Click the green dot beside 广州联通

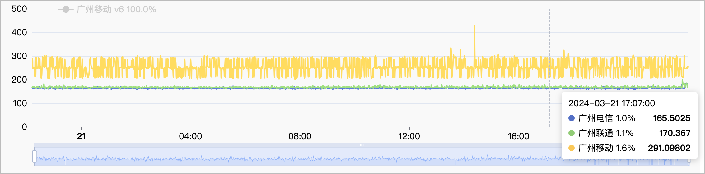pyautogui.click(x=571, y=133)
